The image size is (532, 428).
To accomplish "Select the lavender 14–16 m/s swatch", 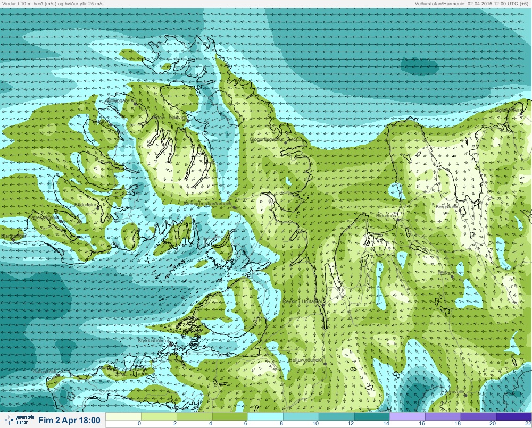I will pos(407,416).
